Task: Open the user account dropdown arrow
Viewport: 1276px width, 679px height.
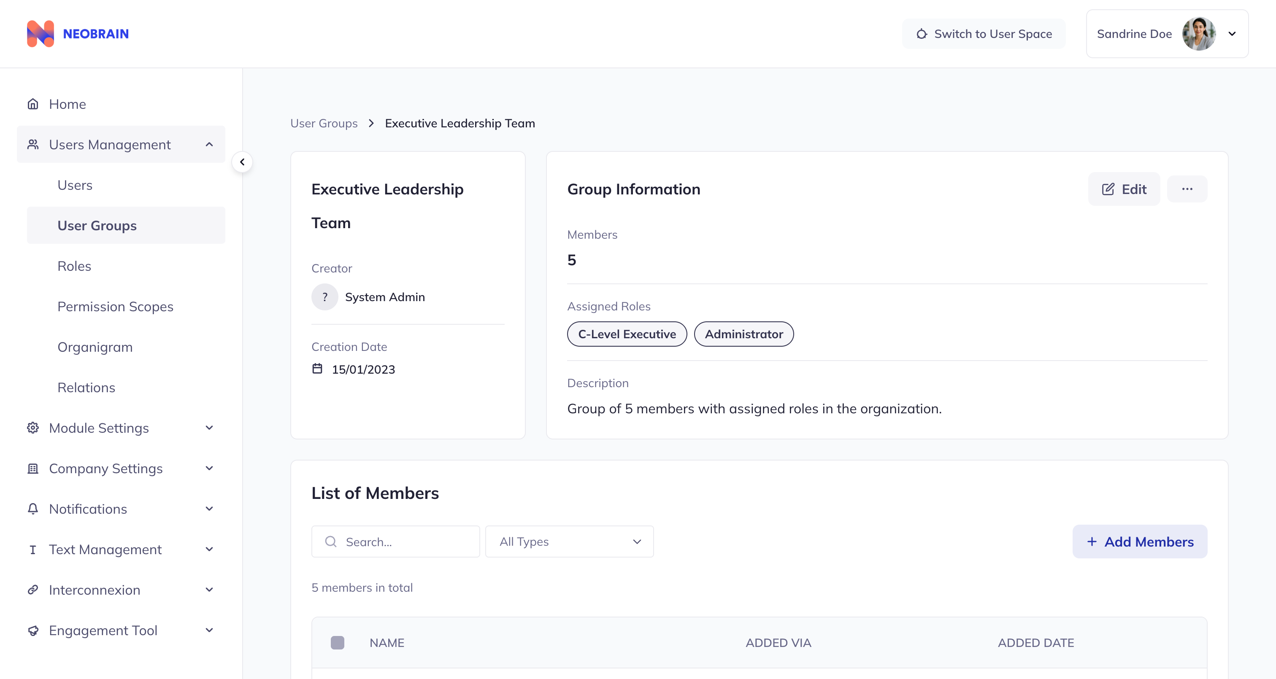Action: pyautogui.click(x=1232, y=34)
